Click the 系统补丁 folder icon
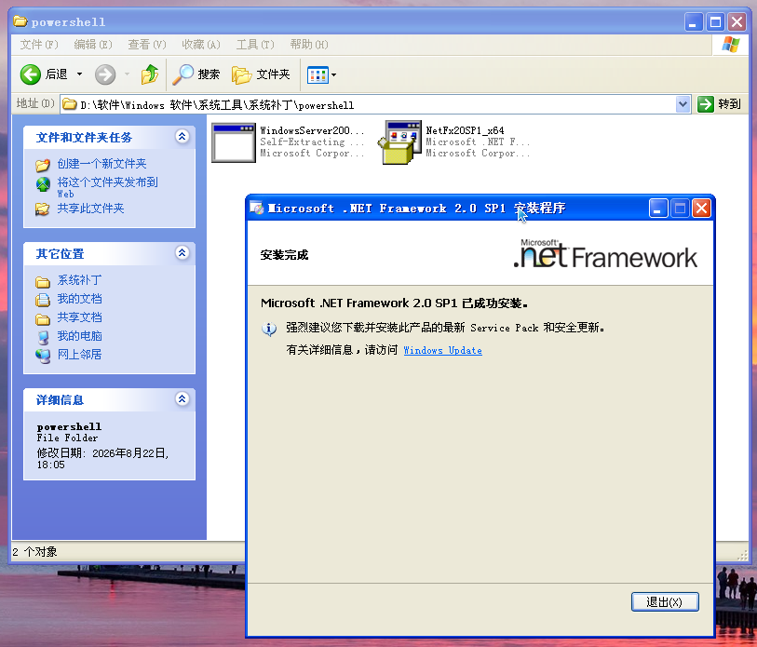The width and height of the screenshot is (757, 647). coord(43,282)
